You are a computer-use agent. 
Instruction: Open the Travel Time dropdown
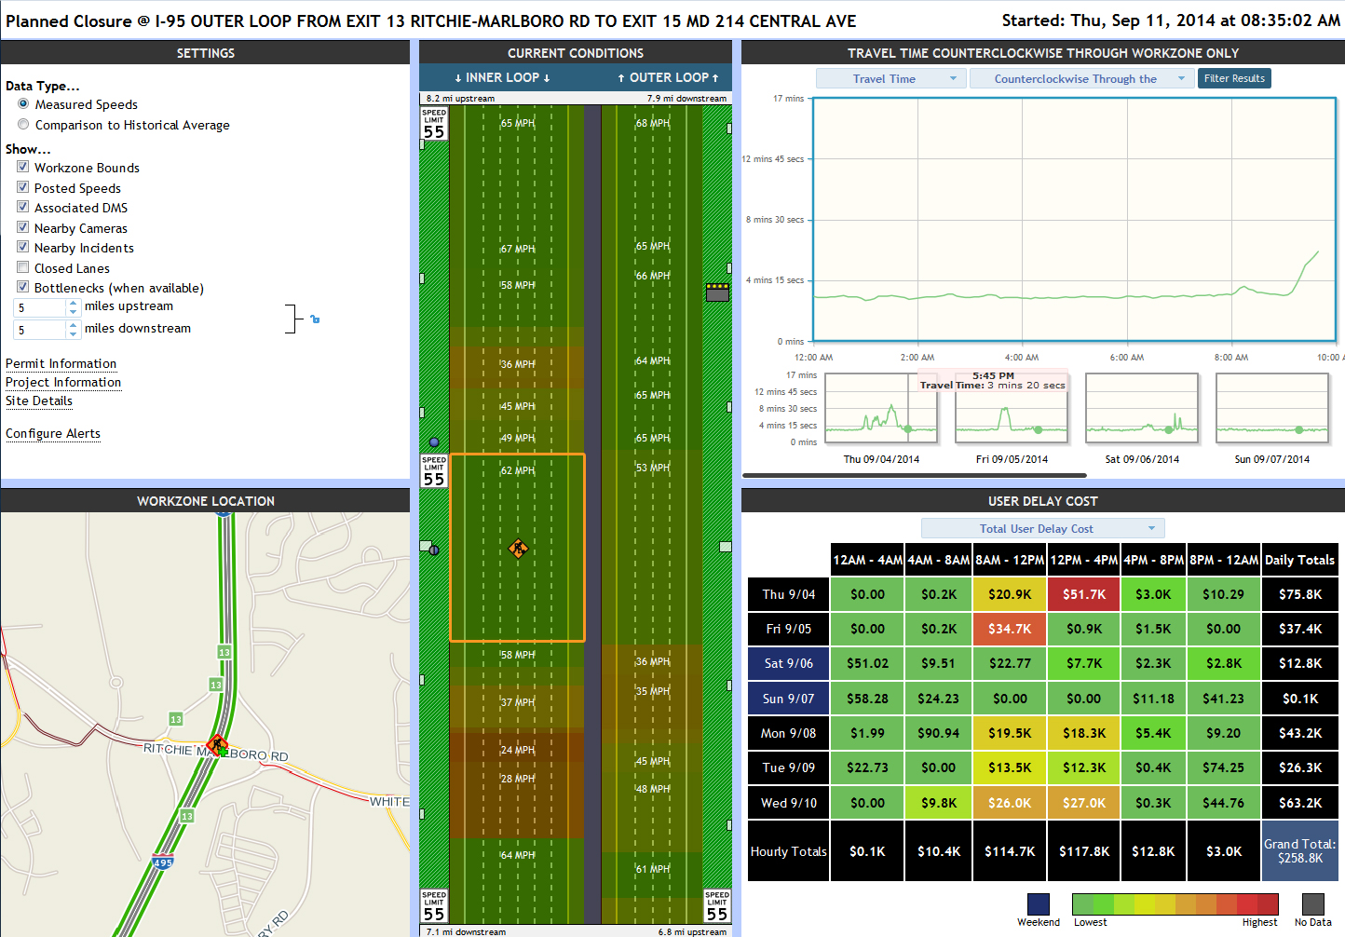890,79
